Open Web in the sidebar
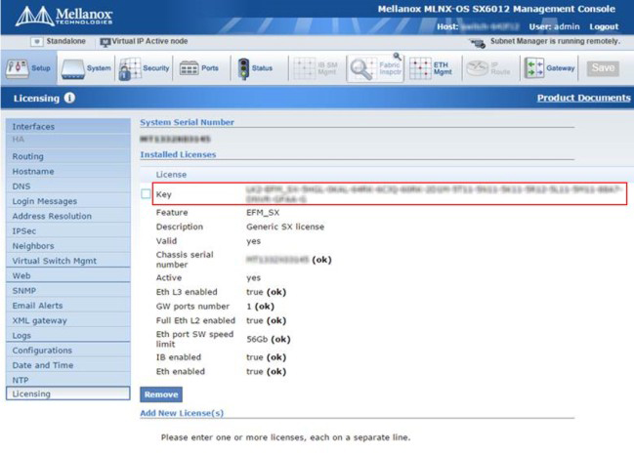634x456 pixels. tap(68, 275)
